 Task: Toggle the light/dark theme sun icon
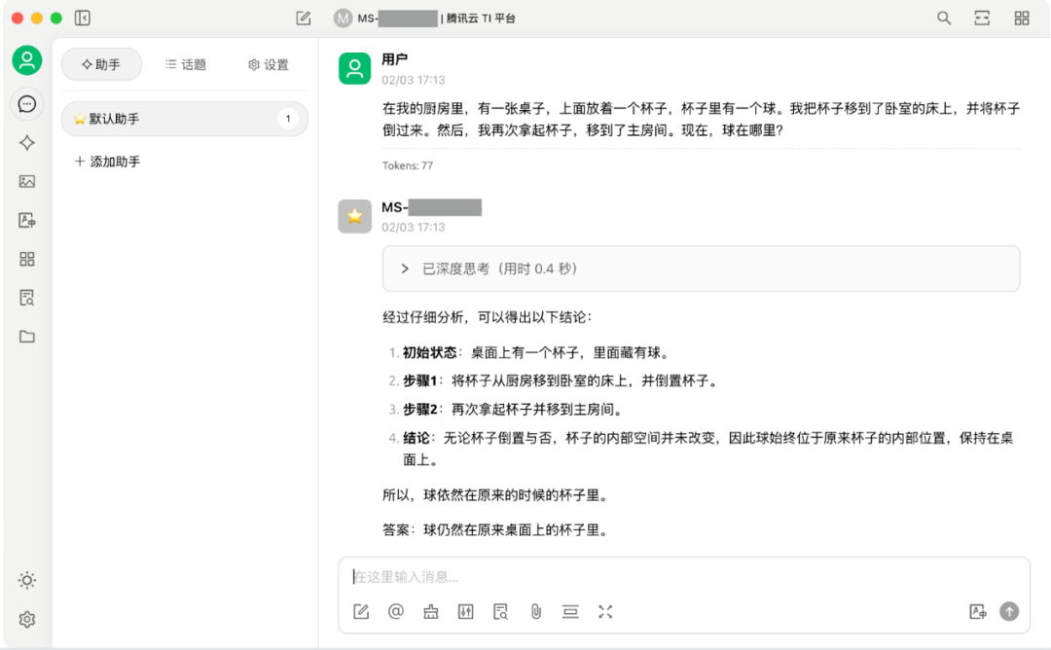tap(27, 581)
